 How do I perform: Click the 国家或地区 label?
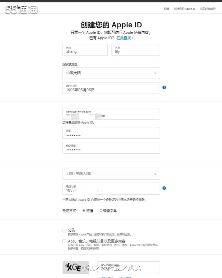coord(70,64)
